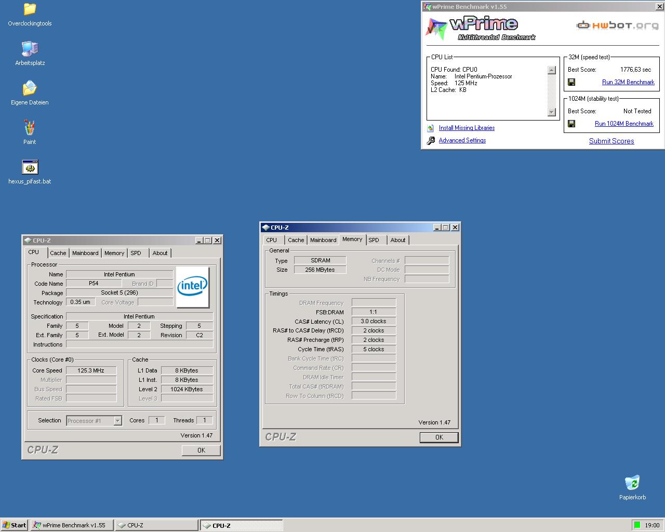Click the CAS# Latency 3.0 clocks field

click(374, 321)
